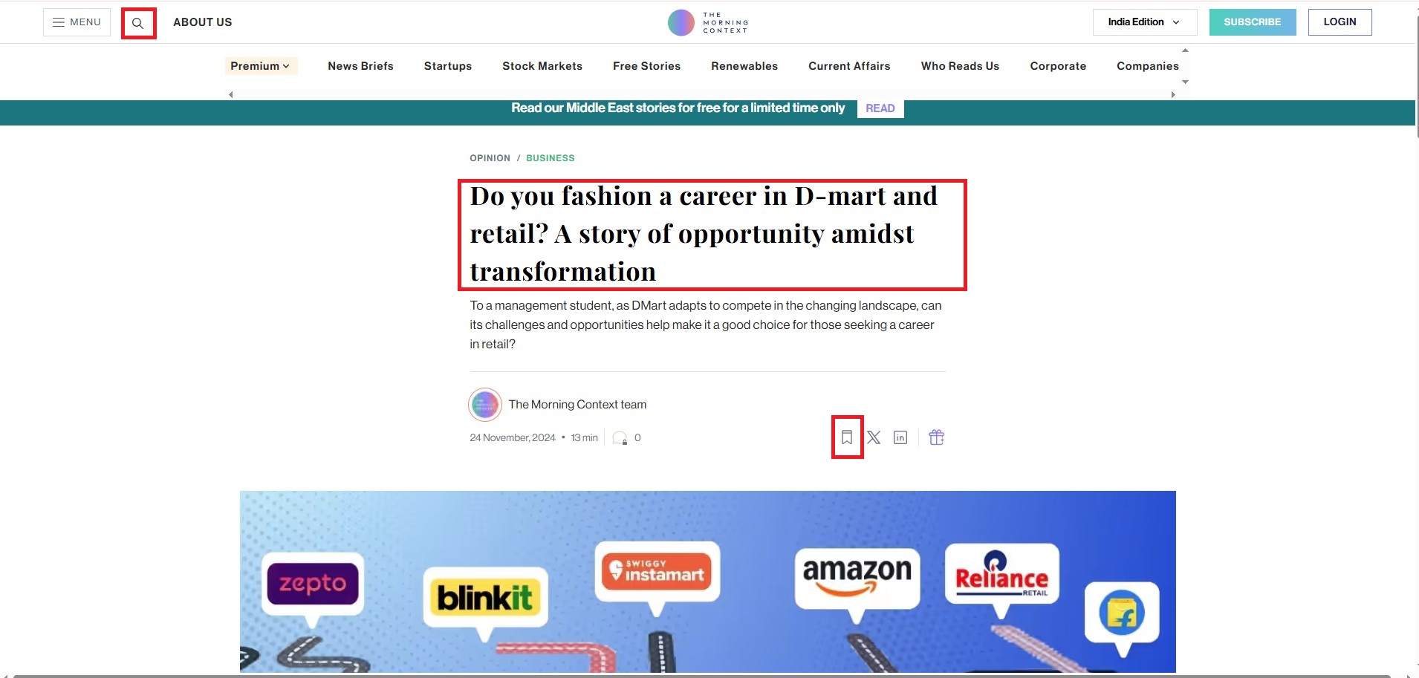Click READ on the Middle East banner
Image resolution: width=1419 pixels, height=678 pixels.
(880, 108)
